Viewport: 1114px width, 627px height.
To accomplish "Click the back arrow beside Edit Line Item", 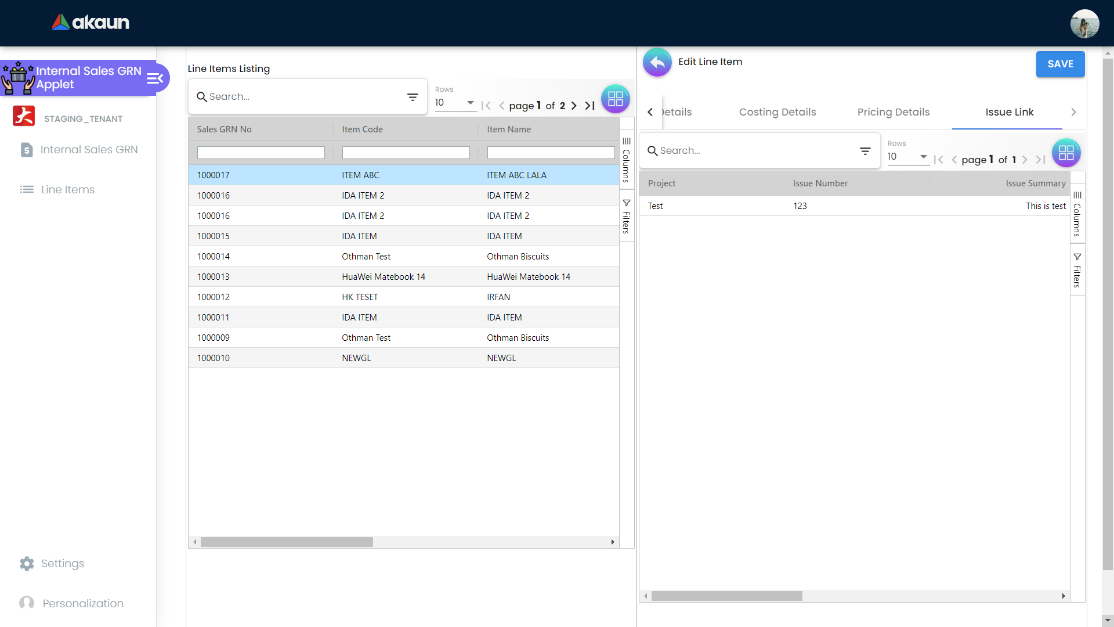I will coord(657,62).
